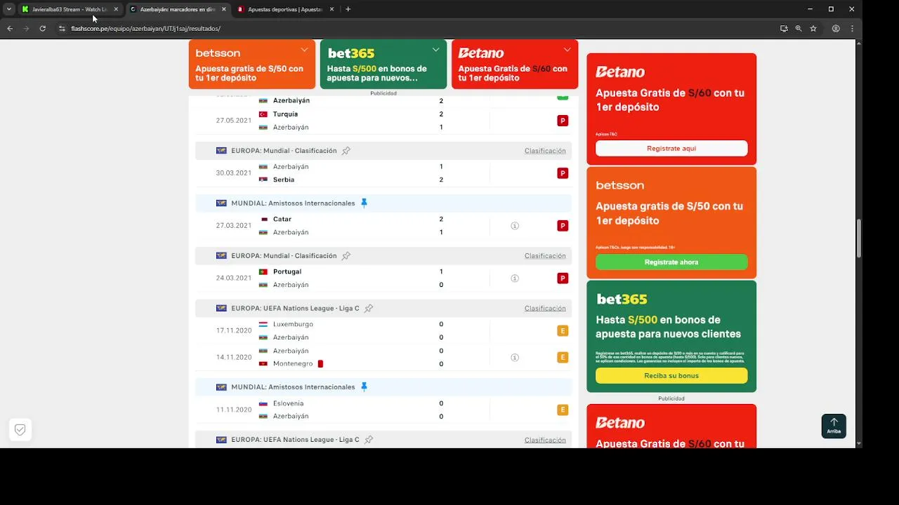Screen dimensions: 899x505
Task: Open match info icon for Portugal vs Azerbaiyán
Action: coord(515,278)
